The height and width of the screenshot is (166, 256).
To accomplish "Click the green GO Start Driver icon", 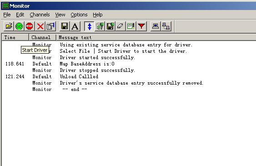I will tap(19, 26).
